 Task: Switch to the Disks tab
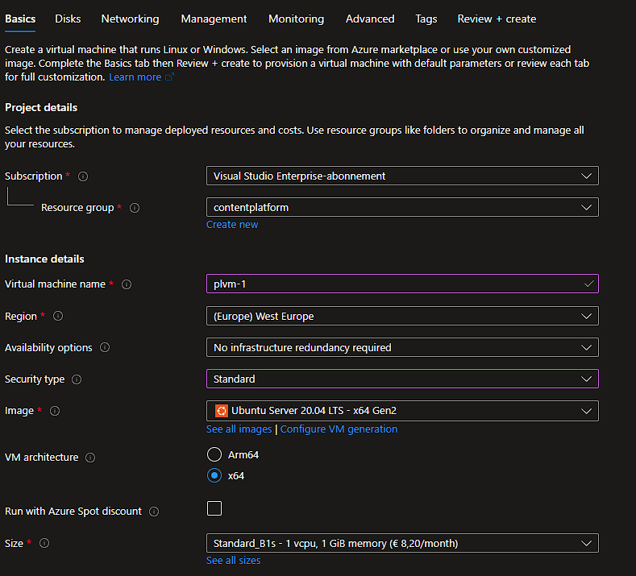click(x=68, y=19)
